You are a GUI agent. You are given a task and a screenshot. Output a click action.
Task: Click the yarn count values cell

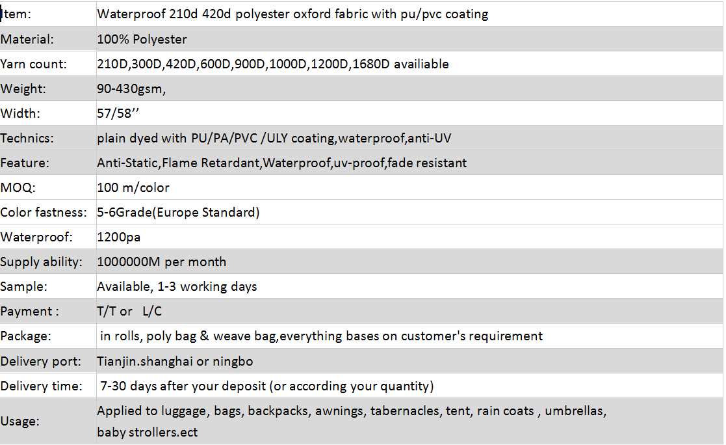(272, 64)
